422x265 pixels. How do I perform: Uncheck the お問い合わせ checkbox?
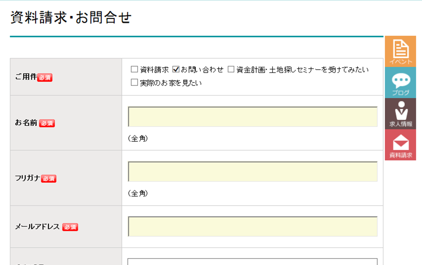coord(176,69)
